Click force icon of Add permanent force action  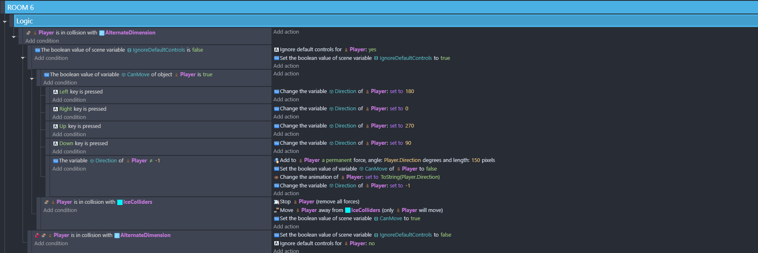[276, 160]
